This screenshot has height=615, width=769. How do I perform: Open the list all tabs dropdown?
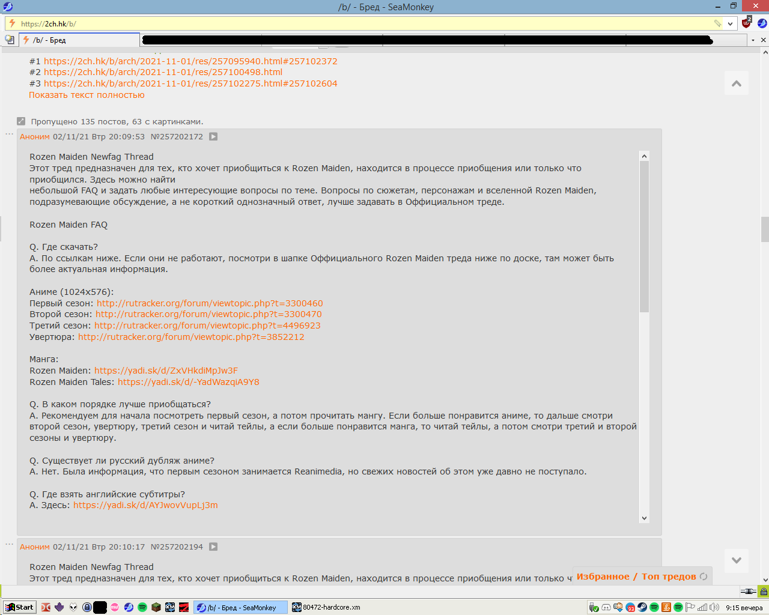click(x=753, y=40)
